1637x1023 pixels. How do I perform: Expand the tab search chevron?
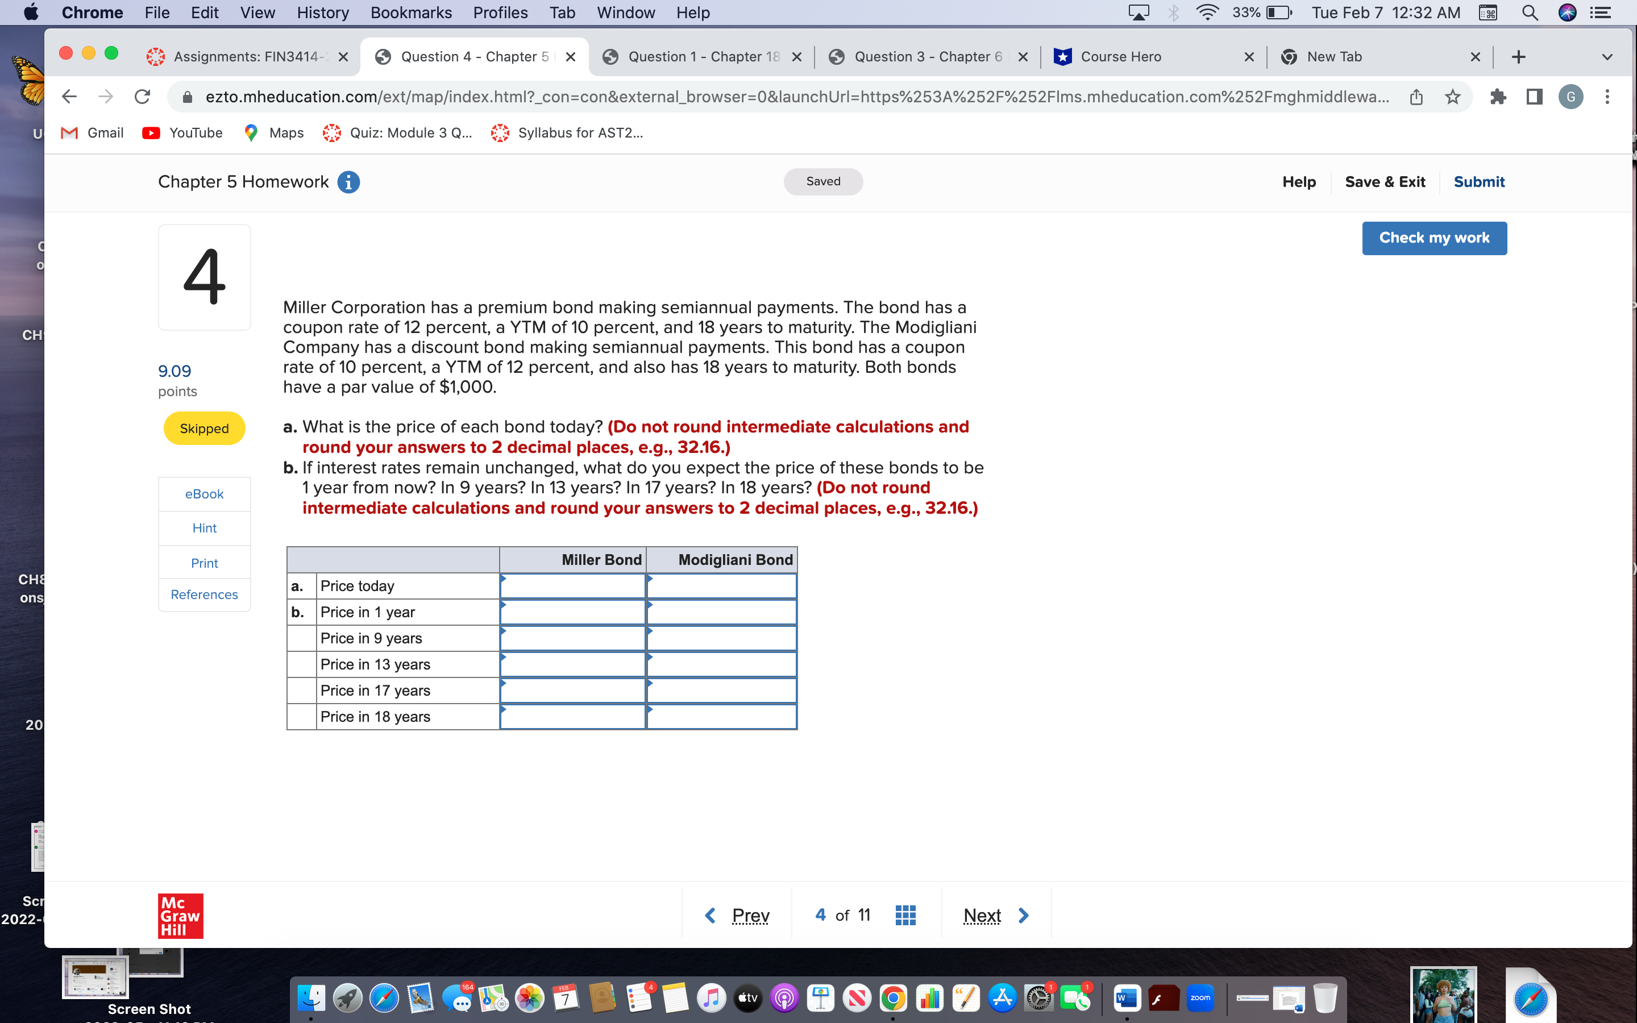pos(1606,57)
